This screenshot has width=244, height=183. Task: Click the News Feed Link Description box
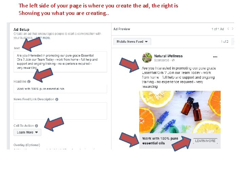coord(60,111)
